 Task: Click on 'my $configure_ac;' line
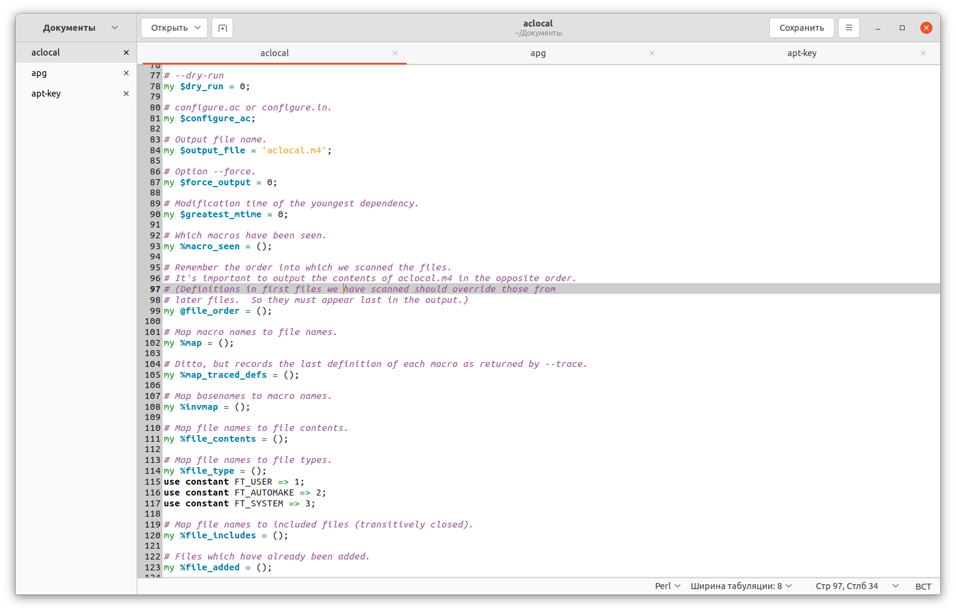click(210, 118)
